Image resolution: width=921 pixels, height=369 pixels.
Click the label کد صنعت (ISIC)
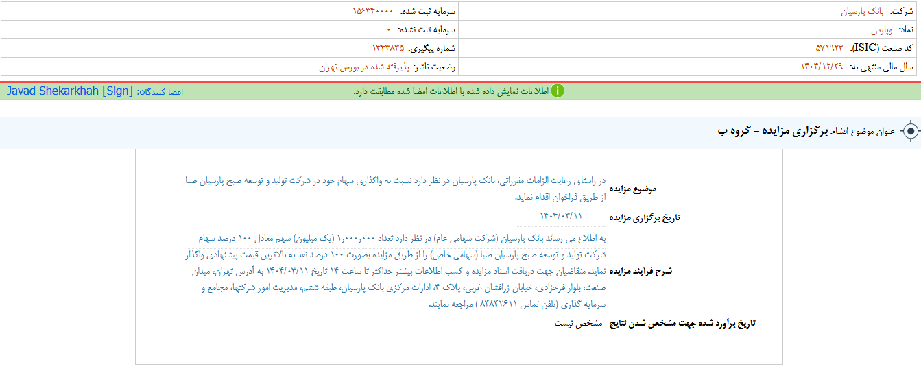883,48
